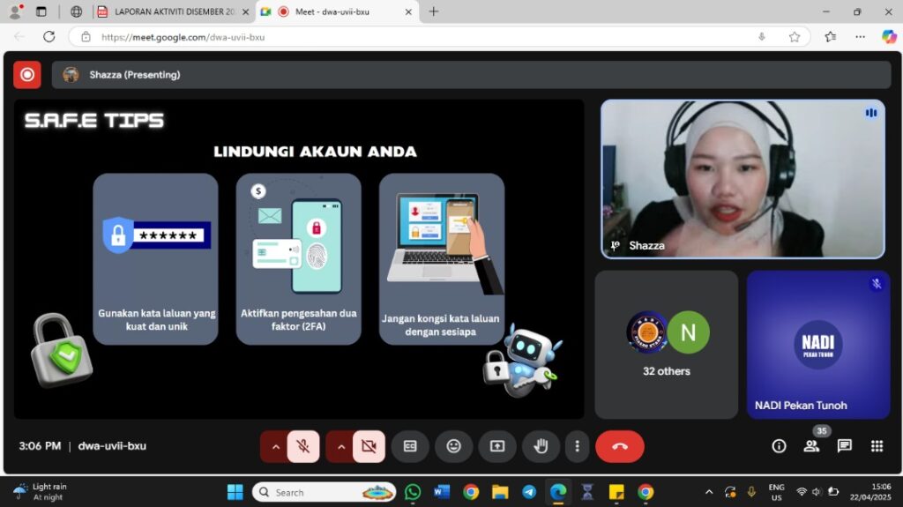Open WhatsApp from the taskbar

413,492
